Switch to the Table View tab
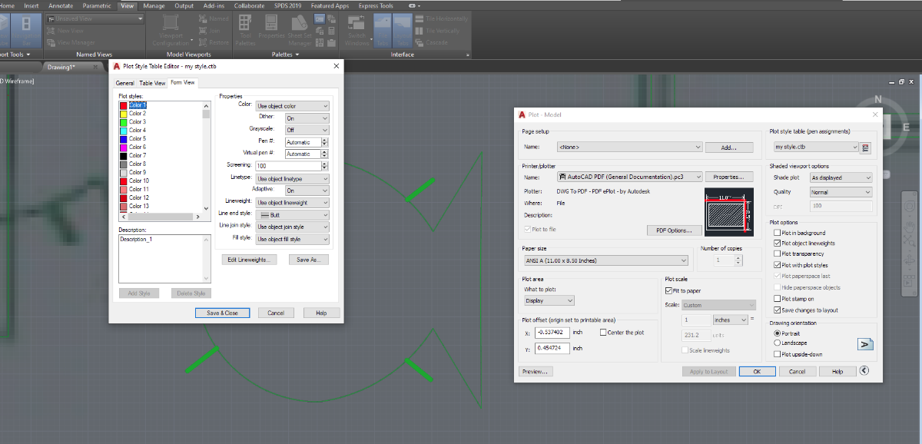Image resolution: width=922 pixels, height=444 pixels. click(152, 83)
